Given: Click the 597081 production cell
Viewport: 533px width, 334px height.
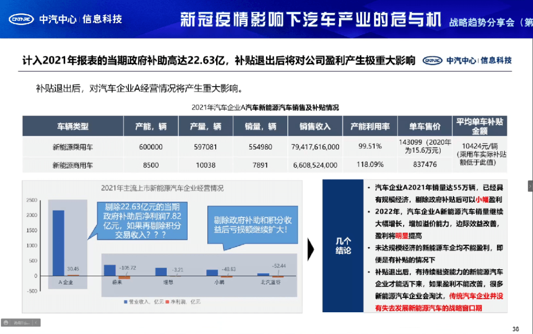Looking at the screenshot, I should point(206,147).
